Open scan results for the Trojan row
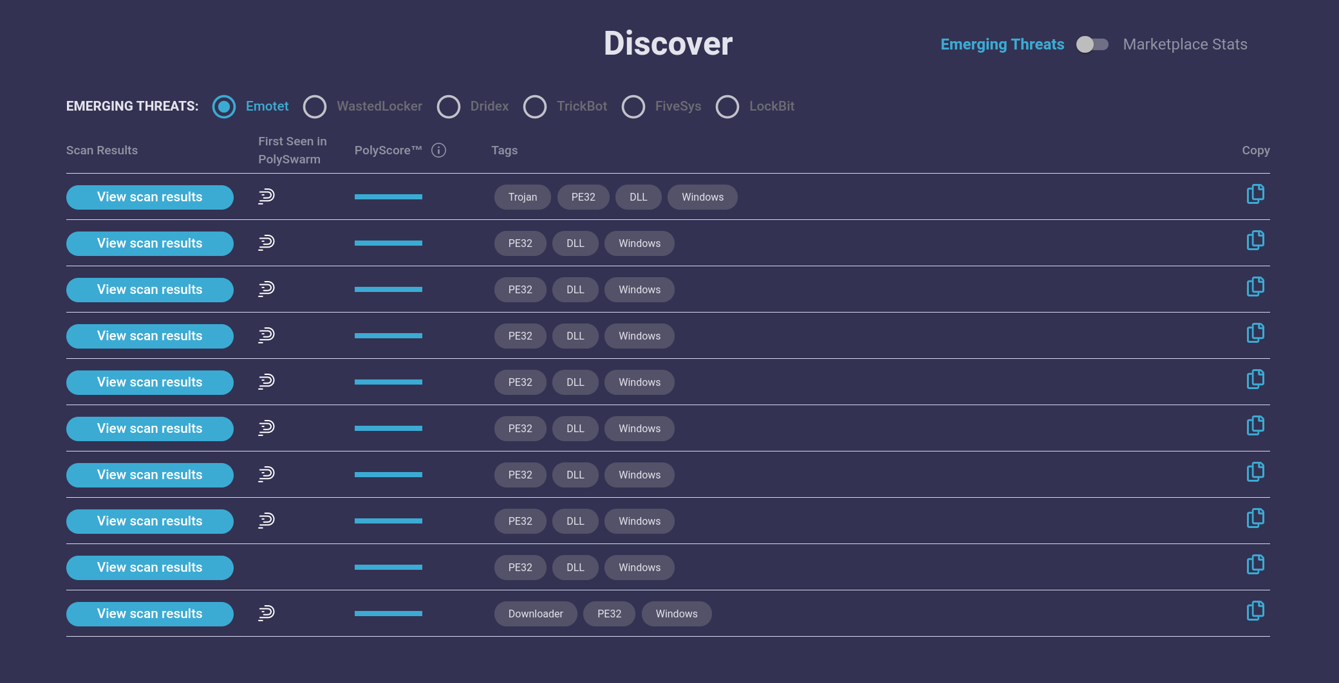Screen dimensions: 1339x683 click(x=150, y=197)
